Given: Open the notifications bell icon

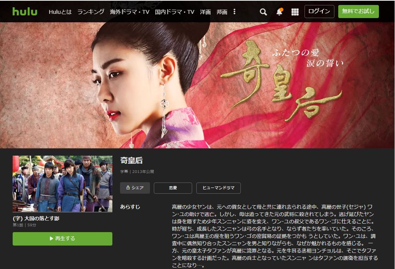Looking at the screenshot, I should pyautogui.click(x=279, y=12).
